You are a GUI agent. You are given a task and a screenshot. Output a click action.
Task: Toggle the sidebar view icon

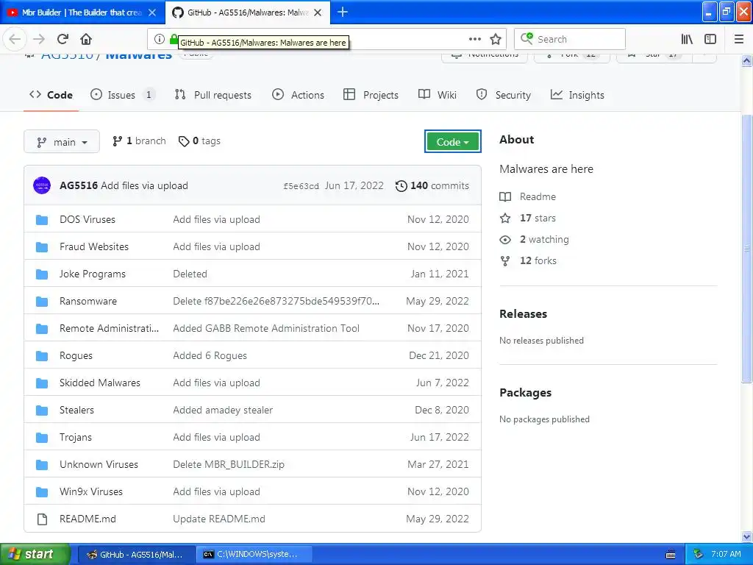[710, 39]
